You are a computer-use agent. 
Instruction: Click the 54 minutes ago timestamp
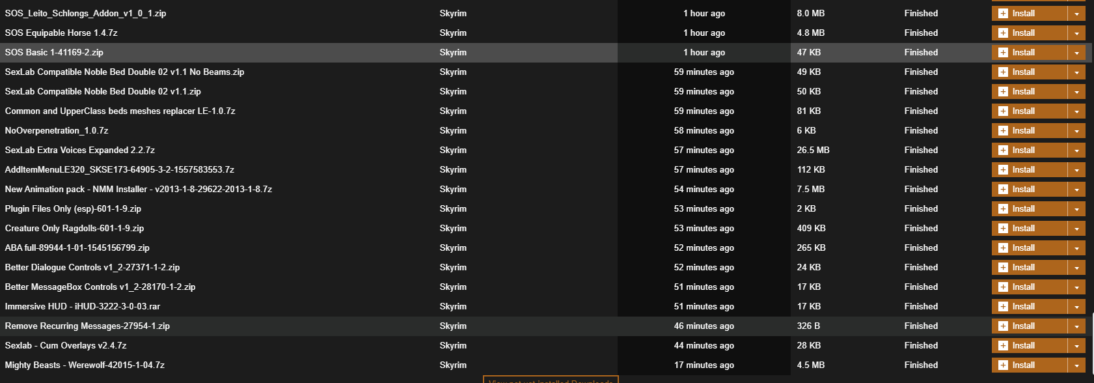pos(704,189)
